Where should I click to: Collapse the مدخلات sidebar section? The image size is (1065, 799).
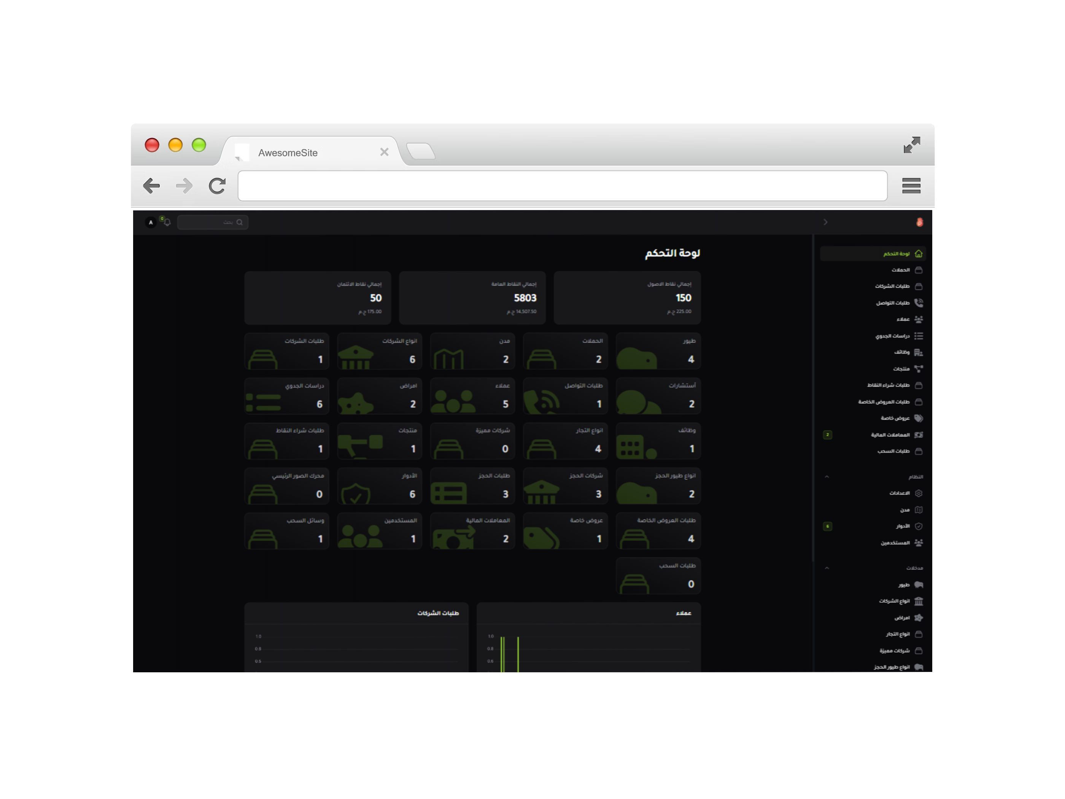[x=827, y=568]
